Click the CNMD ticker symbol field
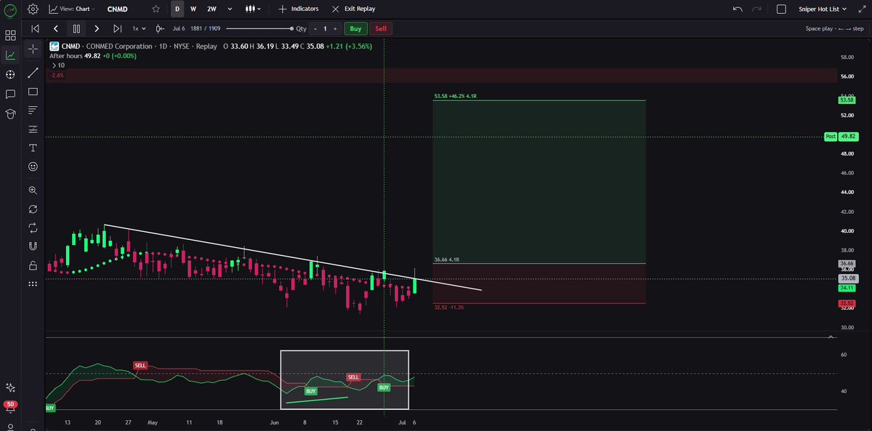Image resolution: width=872 pixels, height=431 pixels. [x=118, y=9]
